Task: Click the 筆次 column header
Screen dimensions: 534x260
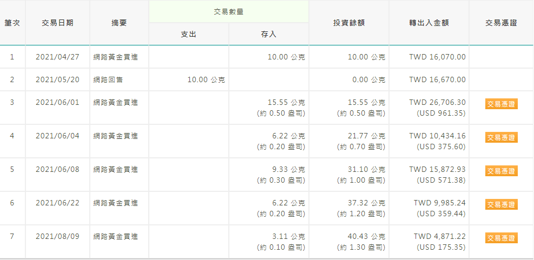Action: tap(12, 23)
